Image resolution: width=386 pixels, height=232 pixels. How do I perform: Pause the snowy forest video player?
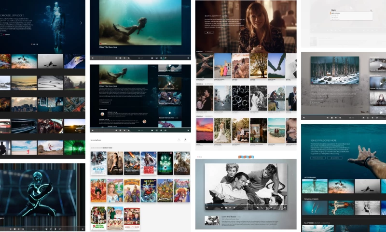pos(331,117)
